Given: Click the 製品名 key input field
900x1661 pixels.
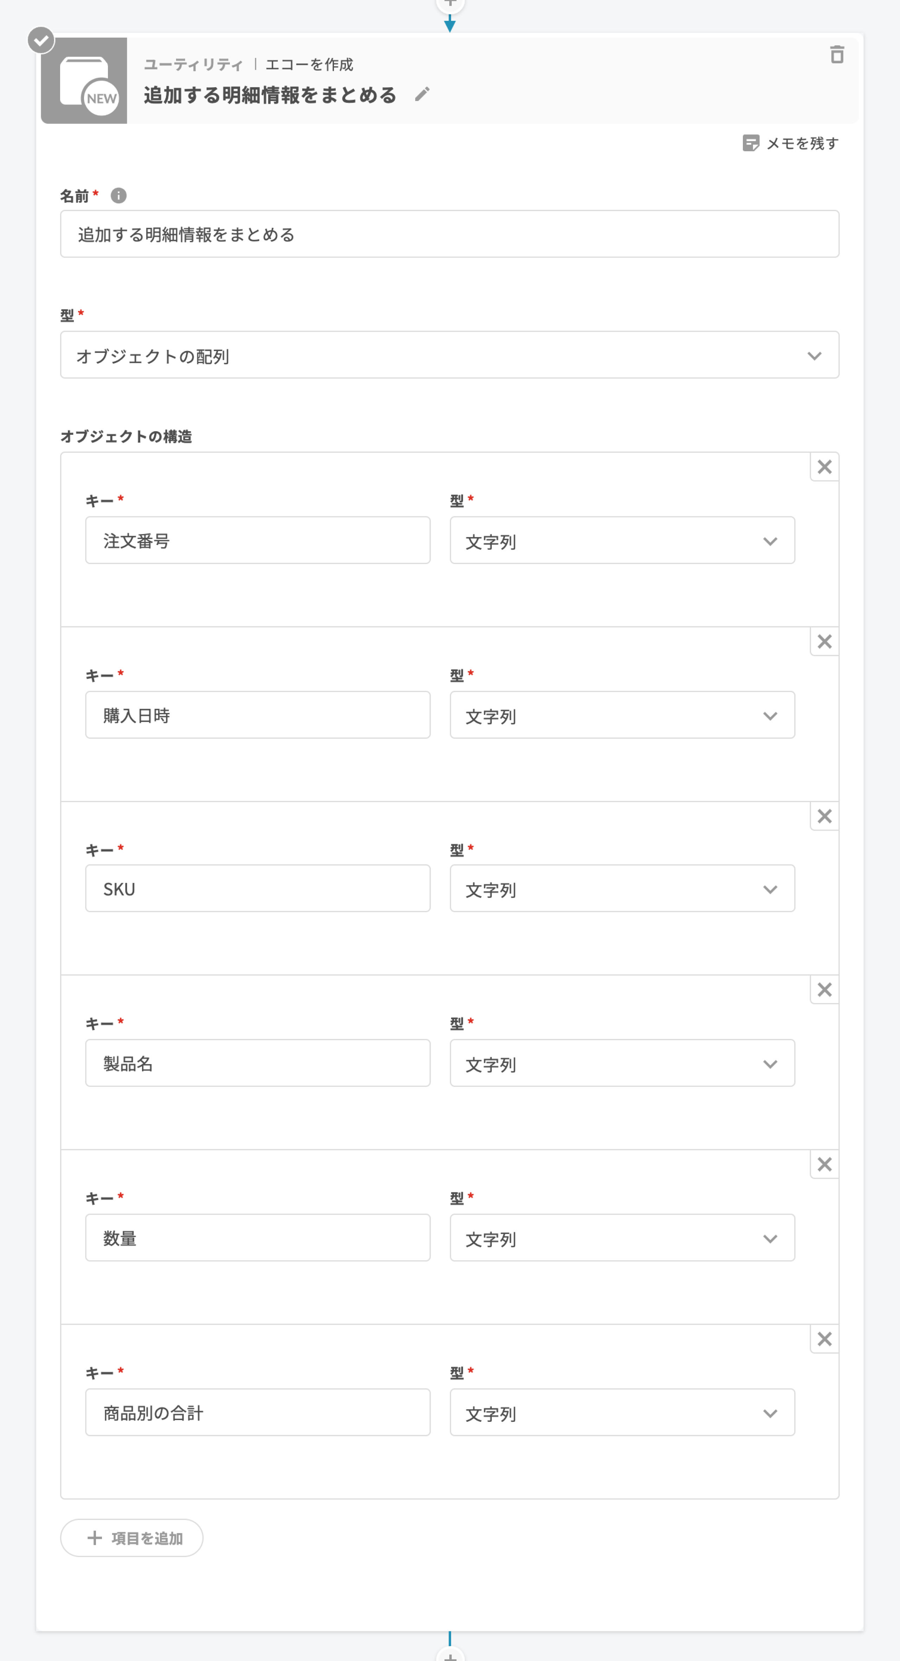Looking at the screenshot, I should (x=258, y=1063).
